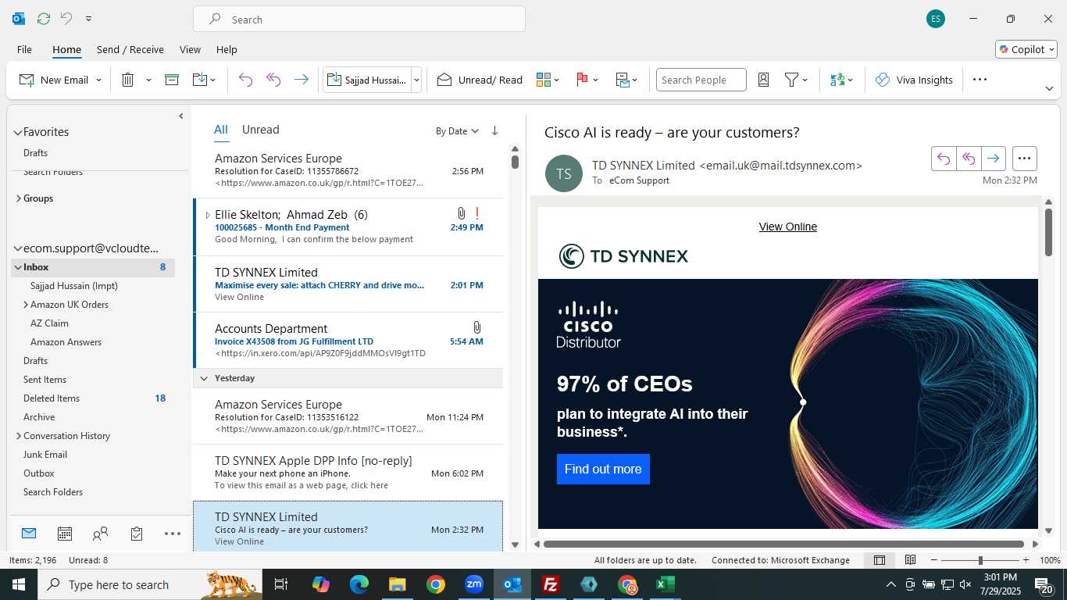This screenshot has height=600, width=1067.
Task: Switch to Calendar view icon
Action: [x=65, y=534]
